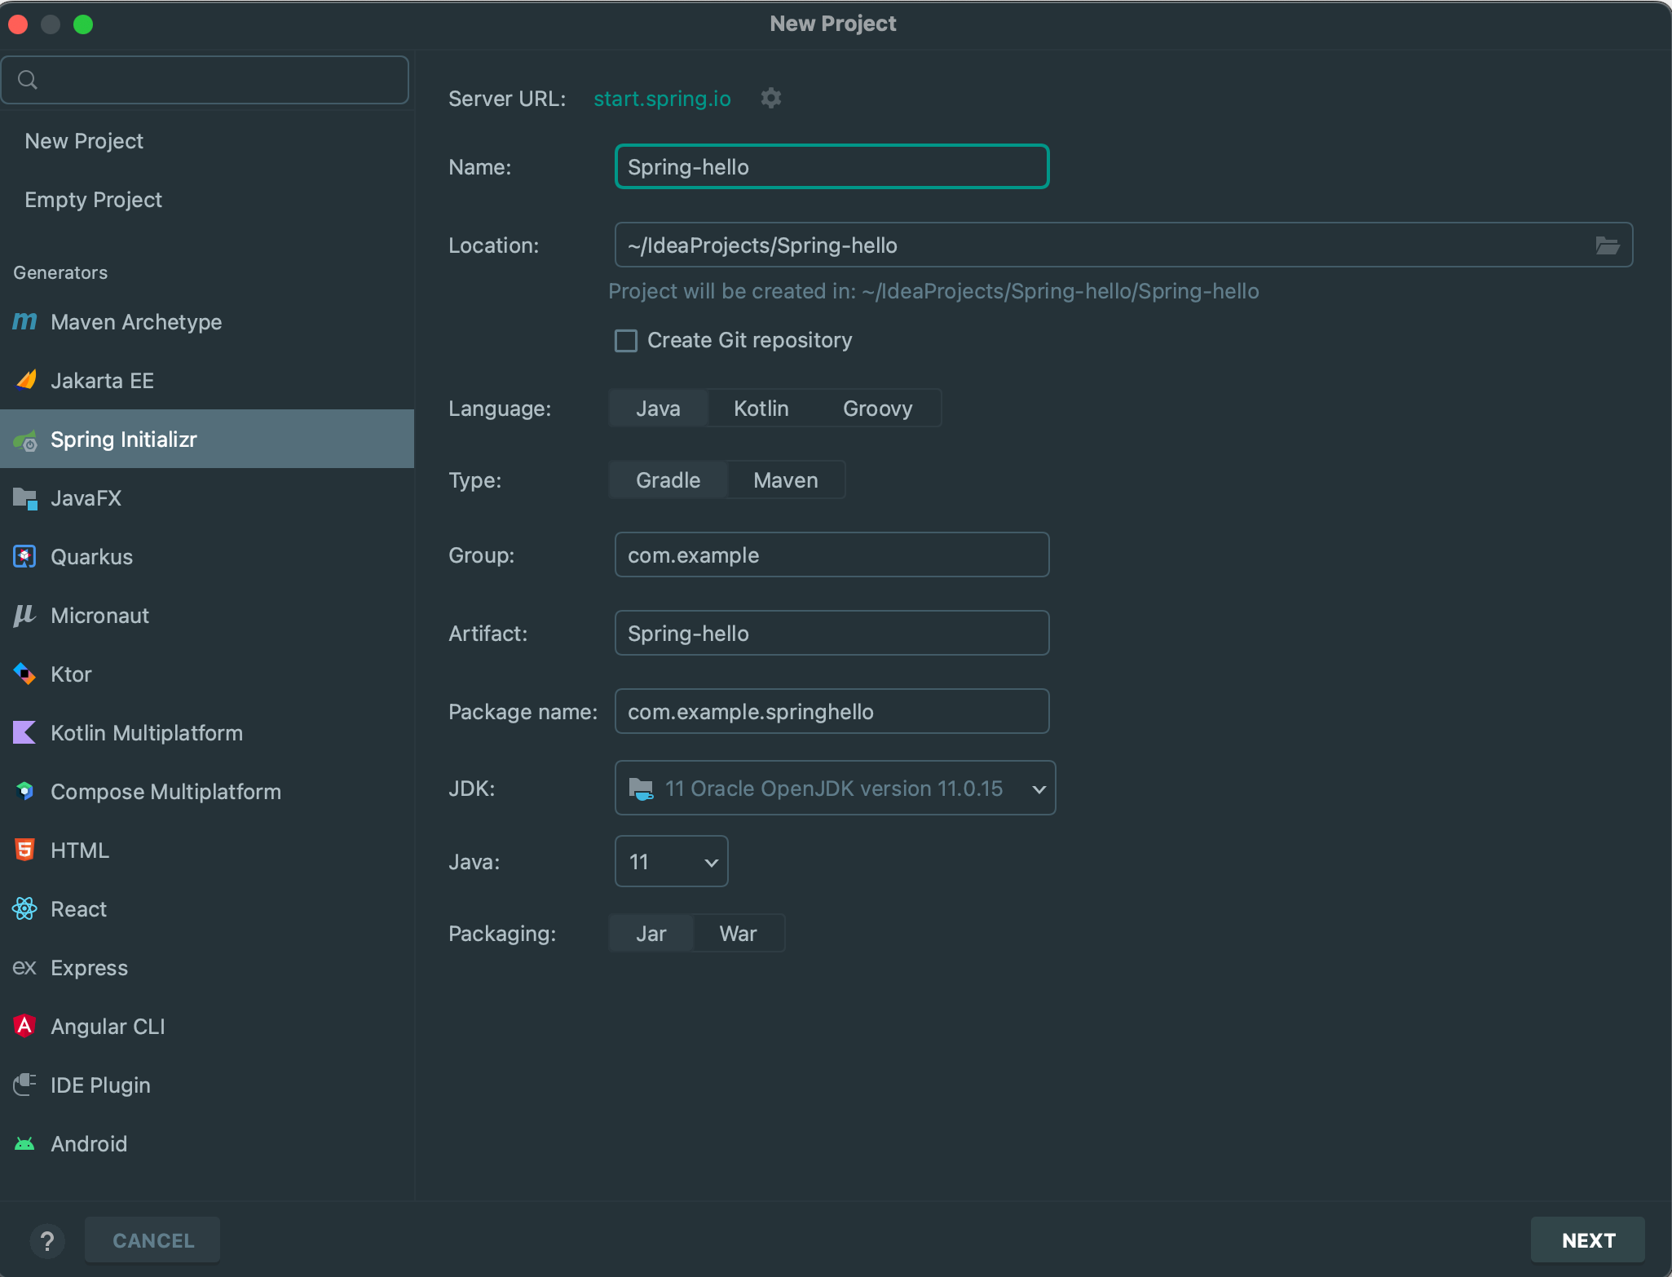Select Maven as build type
Screen dimensions: 1672x1277
pos(785,480)
